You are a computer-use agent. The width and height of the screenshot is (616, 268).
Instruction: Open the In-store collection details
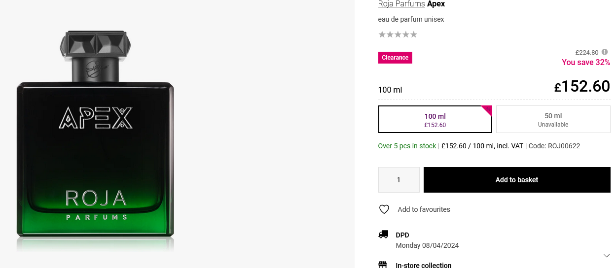point(423,265)
